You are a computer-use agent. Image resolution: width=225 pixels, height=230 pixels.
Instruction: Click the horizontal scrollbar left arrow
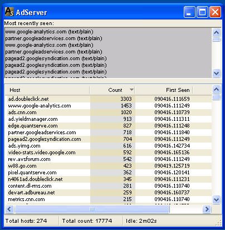(x=9, y=209)
